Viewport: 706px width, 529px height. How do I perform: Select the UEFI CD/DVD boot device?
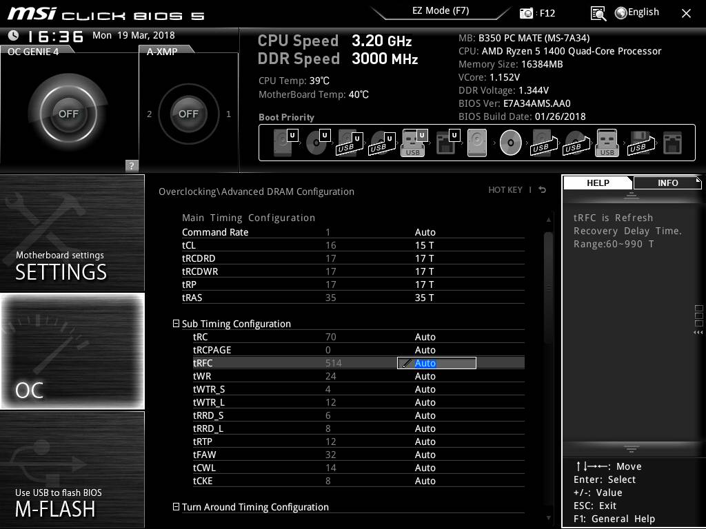318,143
